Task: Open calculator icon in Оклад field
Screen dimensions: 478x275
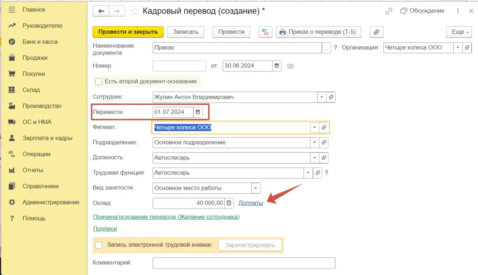Action: (229, 203)
